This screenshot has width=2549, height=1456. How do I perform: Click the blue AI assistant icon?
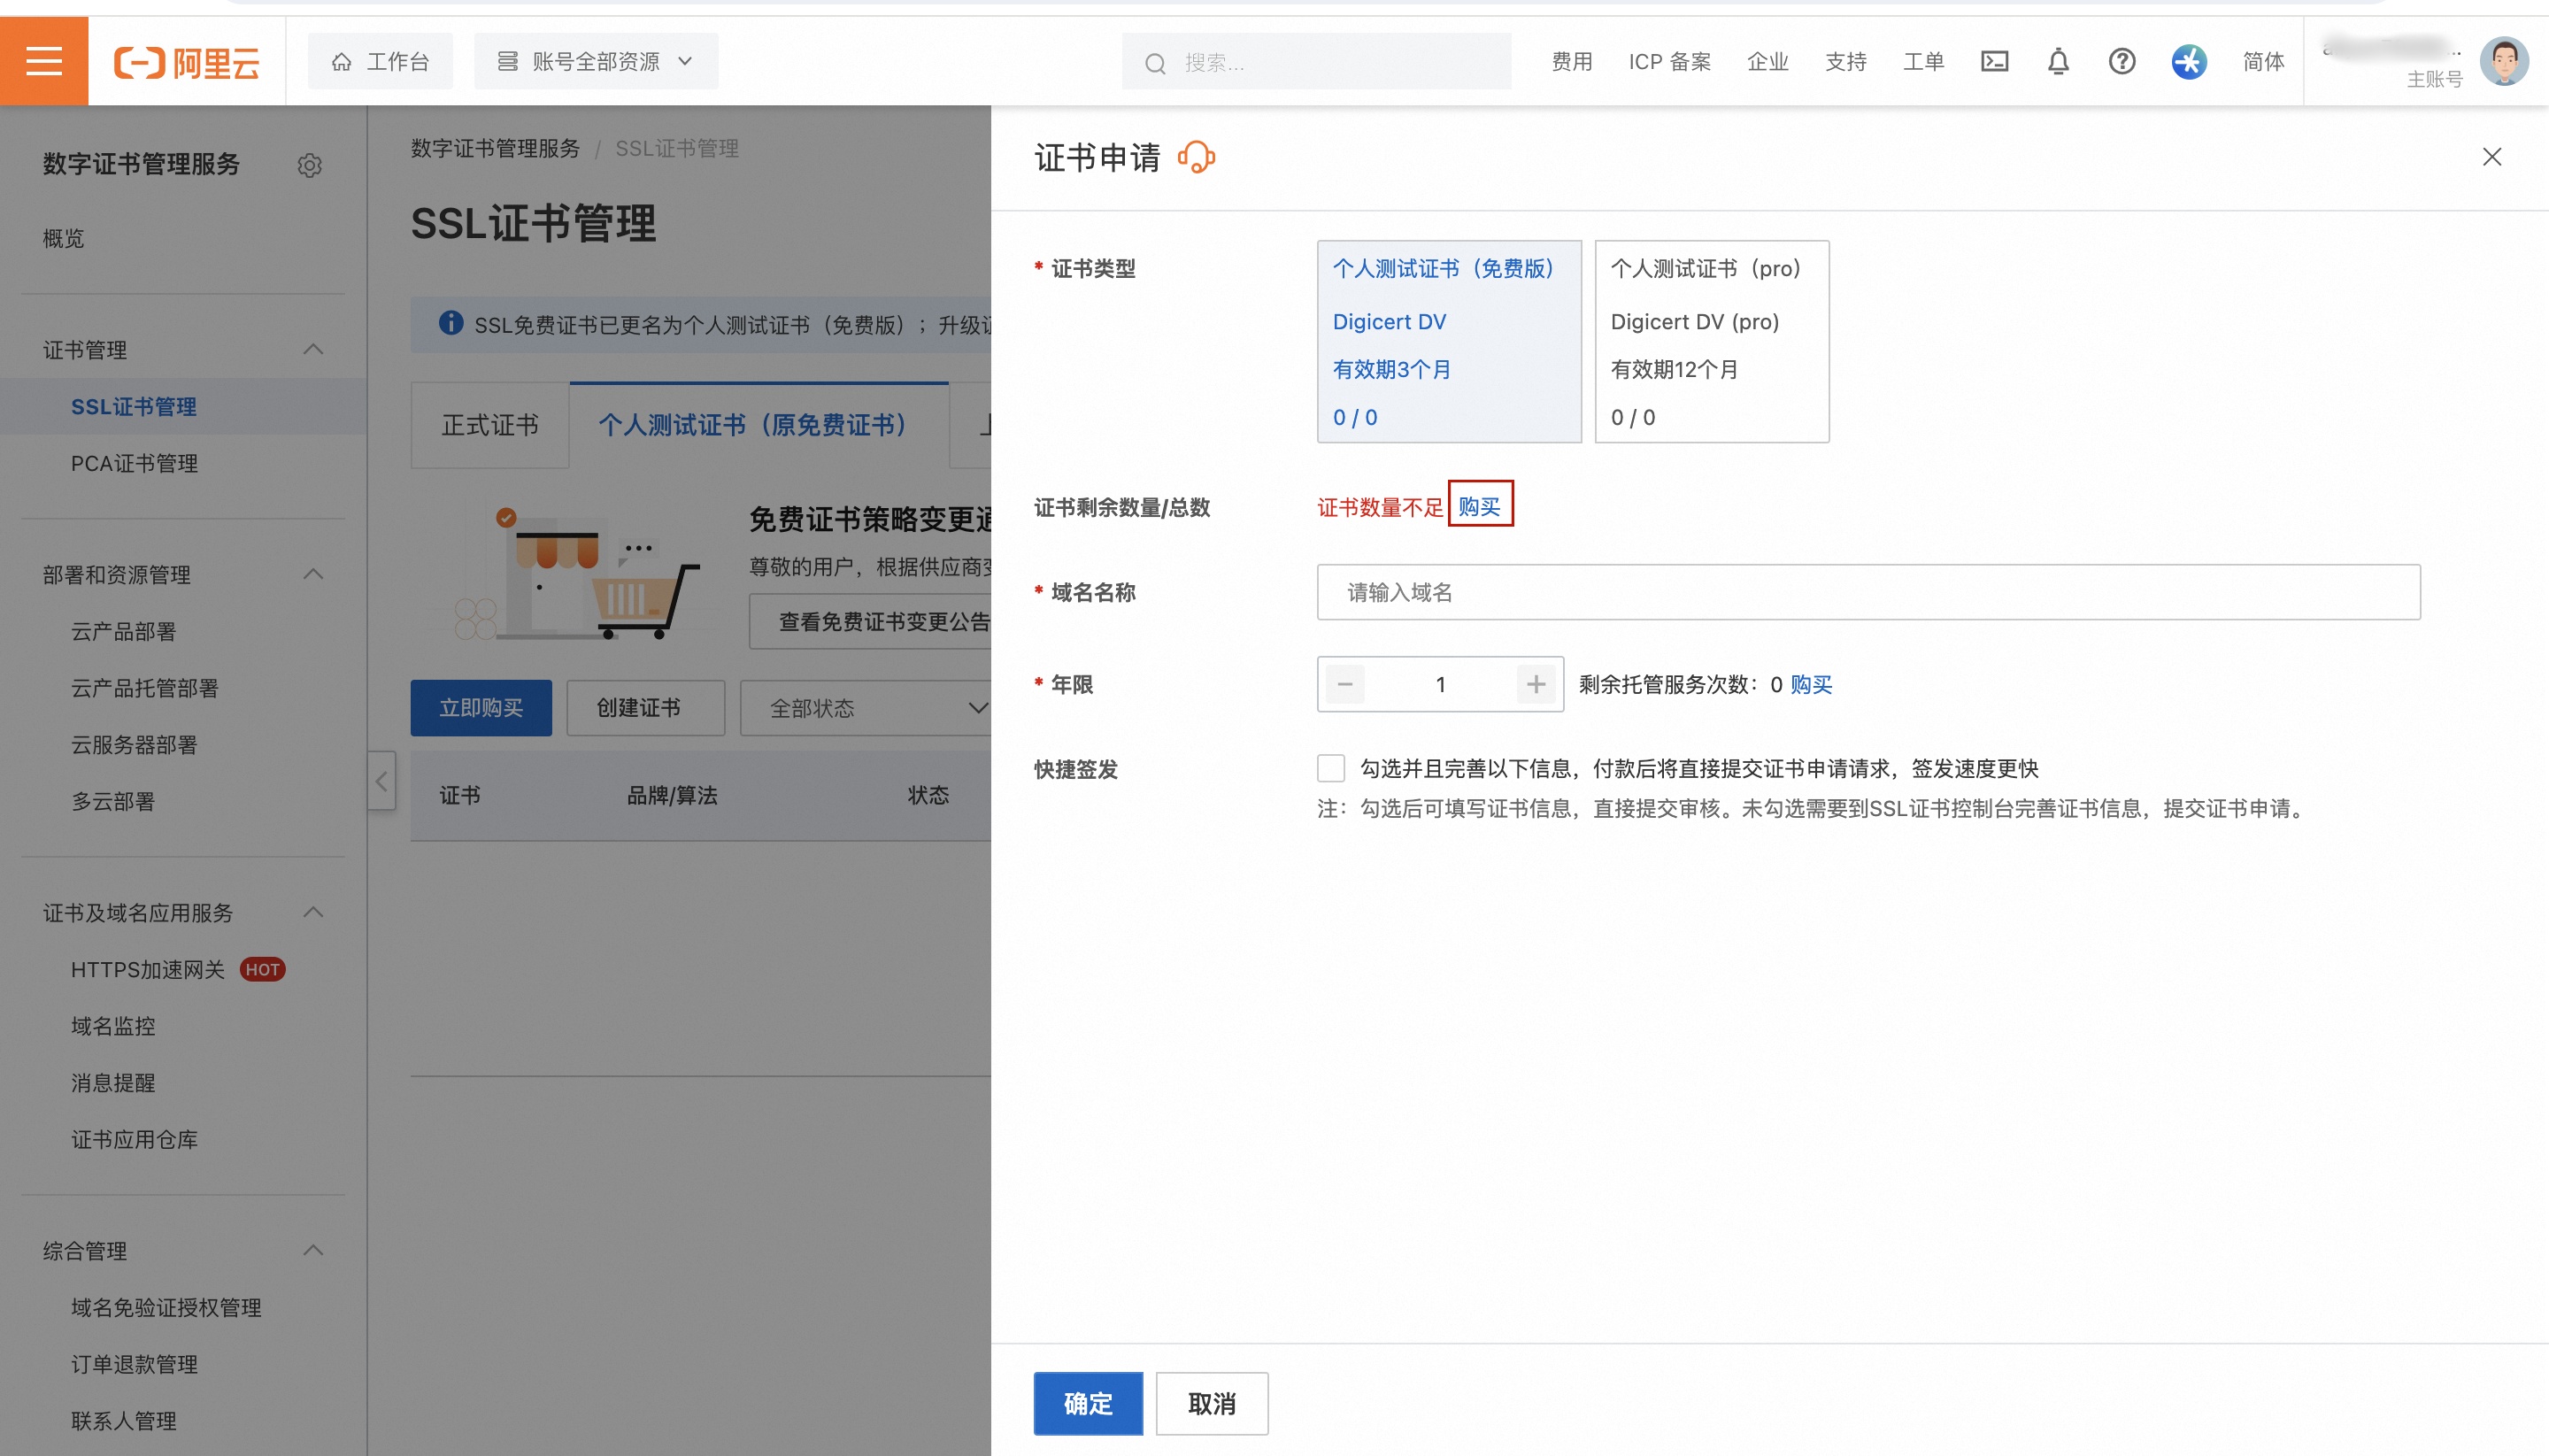[2189, 62]
